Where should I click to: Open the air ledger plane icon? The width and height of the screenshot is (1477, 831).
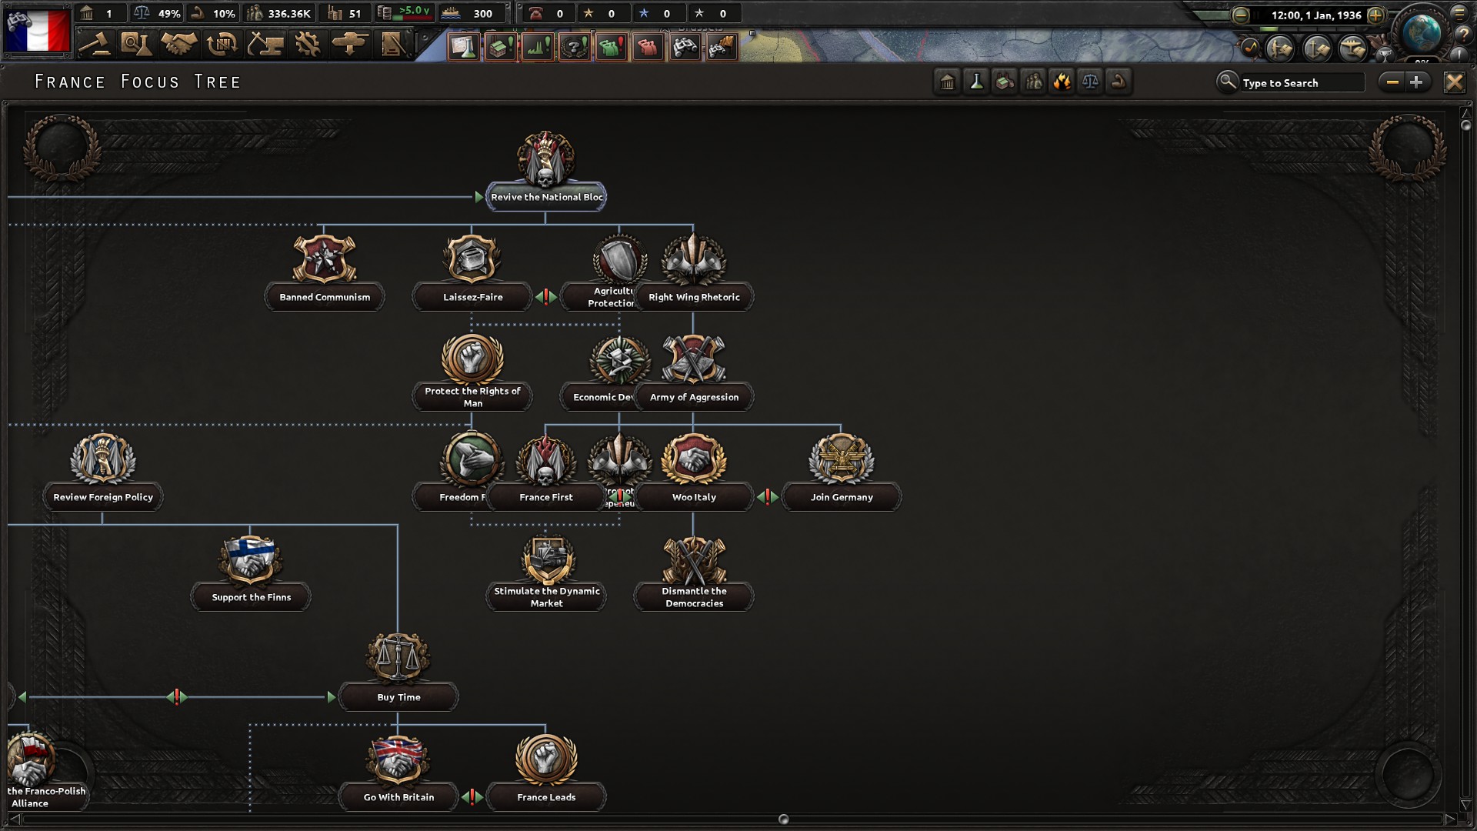click(1353, 48)
